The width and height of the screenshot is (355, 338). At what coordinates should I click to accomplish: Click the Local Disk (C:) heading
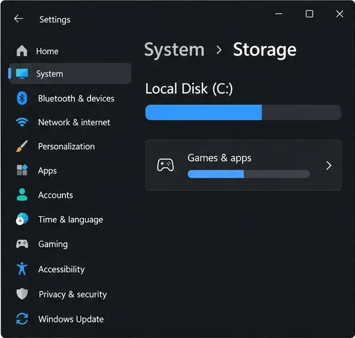[x=189, y=89]
